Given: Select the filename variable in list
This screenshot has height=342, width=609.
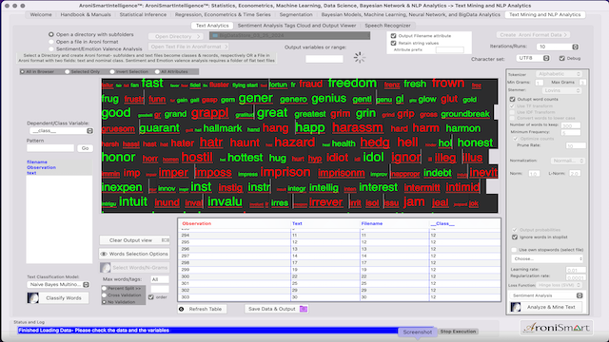Looking at the screenshot, I should [37, 162].
